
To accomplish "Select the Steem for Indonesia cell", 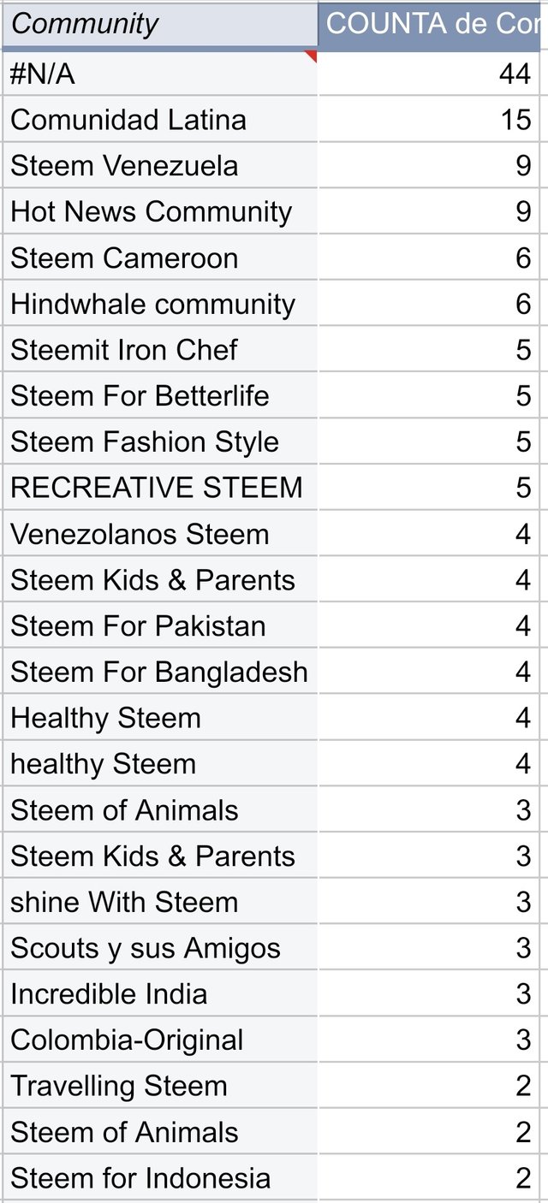I will (x=159, y=1178).
